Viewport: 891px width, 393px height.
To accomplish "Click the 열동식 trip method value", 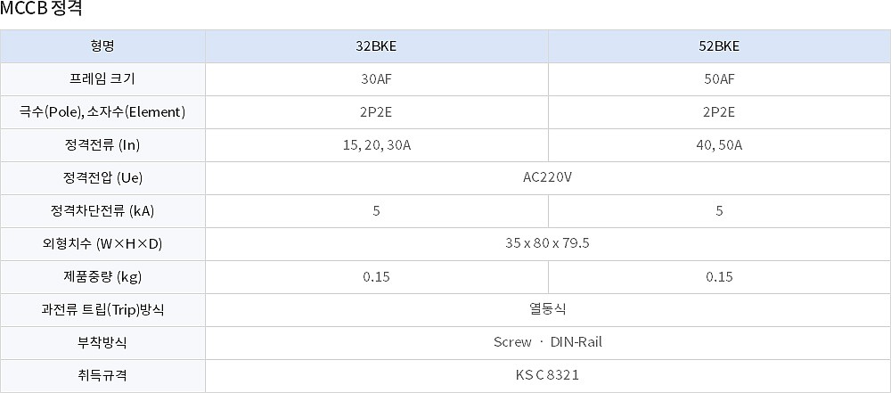I will [x=547, y=309].
